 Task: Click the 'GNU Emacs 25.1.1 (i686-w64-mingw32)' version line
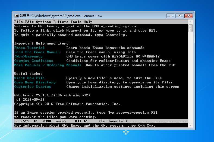(52, 95)
